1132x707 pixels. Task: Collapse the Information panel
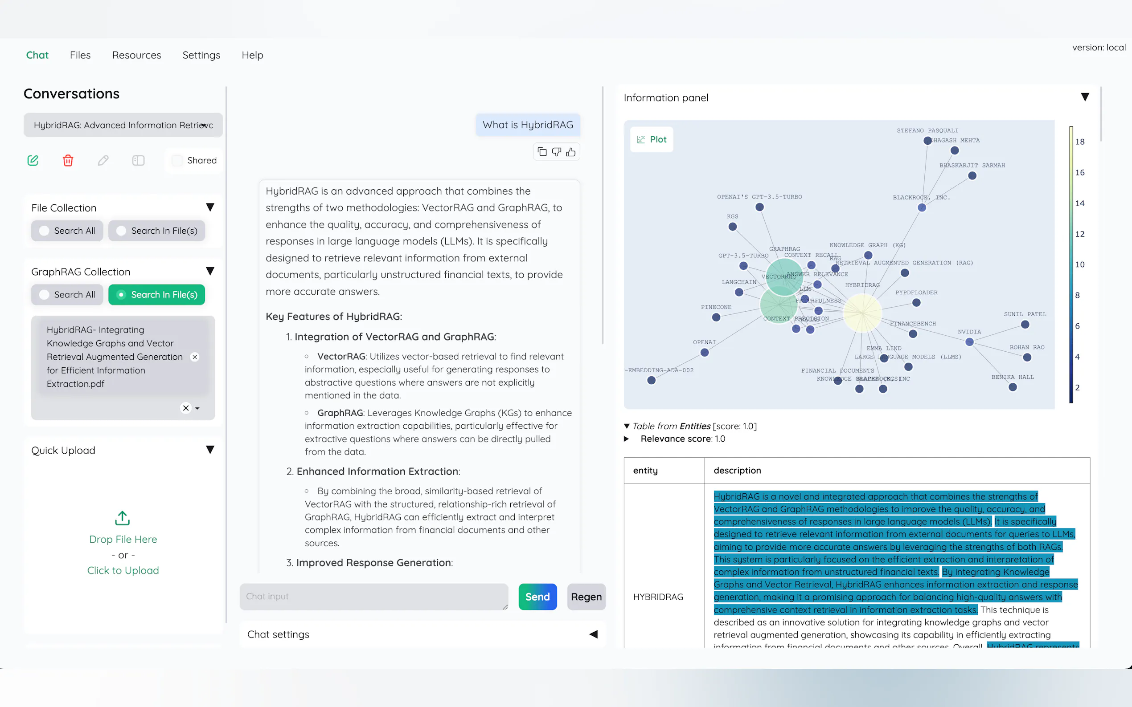[1085, 97]
